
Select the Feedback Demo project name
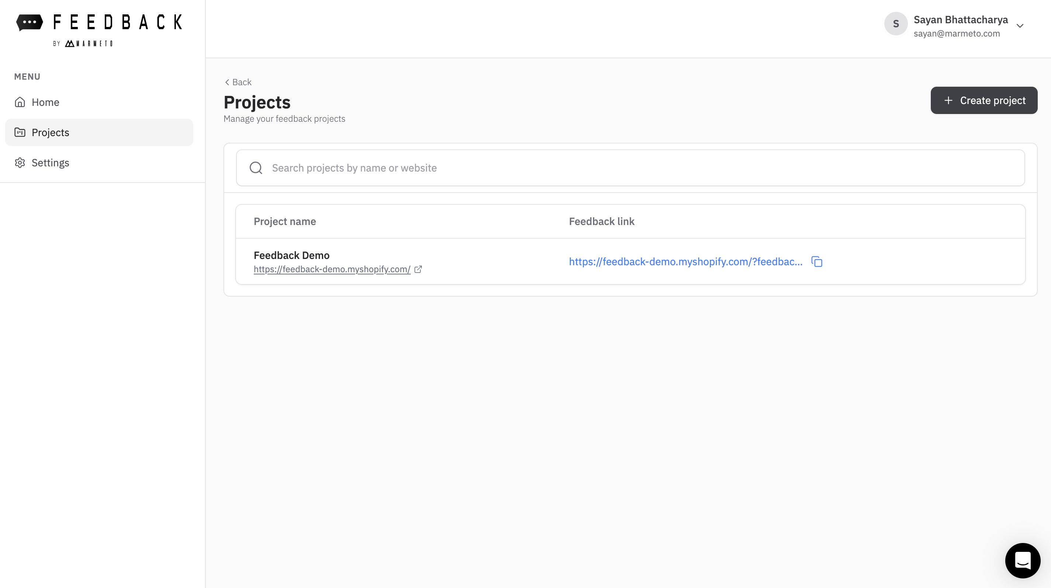click(x=291, y=255)
